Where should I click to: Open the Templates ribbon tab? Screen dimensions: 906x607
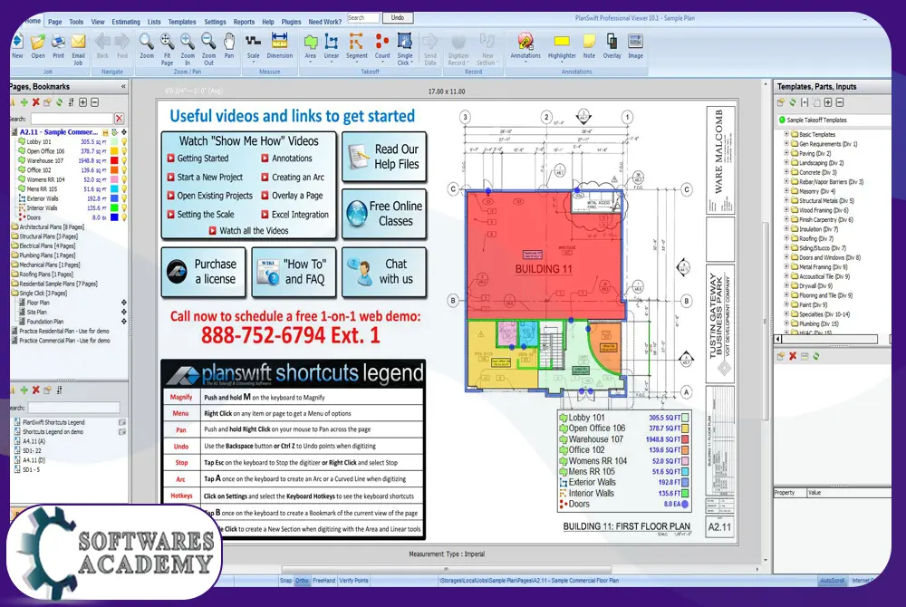[x=182, y=22]
